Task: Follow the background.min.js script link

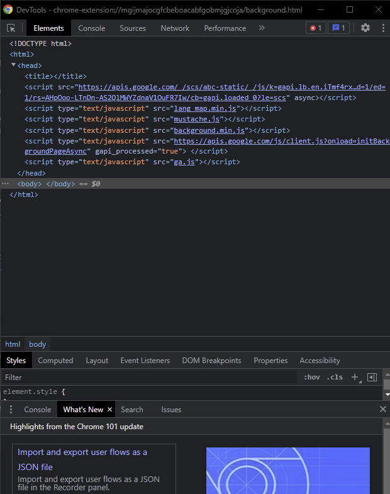Action: click(209, 130)
